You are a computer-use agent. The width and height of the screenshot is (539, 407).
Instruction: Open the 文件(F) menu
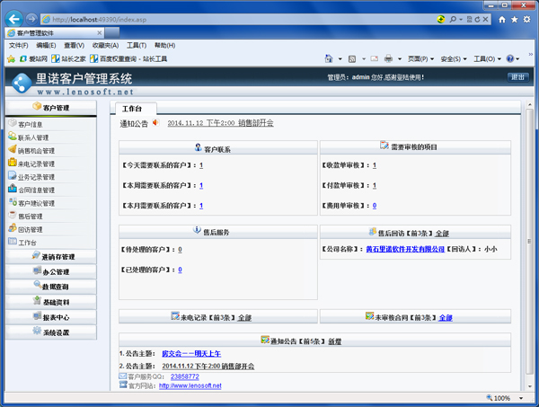(x=18, y=46)
